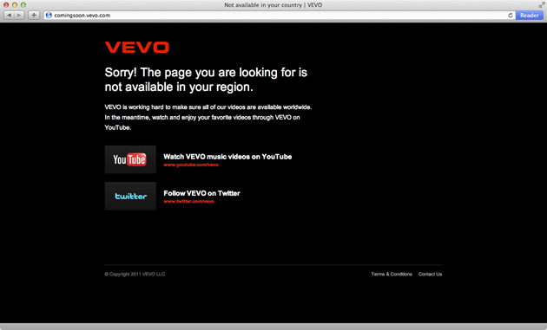Click the red close window button
The height and width of the screenshot is (330, 547).
click(6, 5)
